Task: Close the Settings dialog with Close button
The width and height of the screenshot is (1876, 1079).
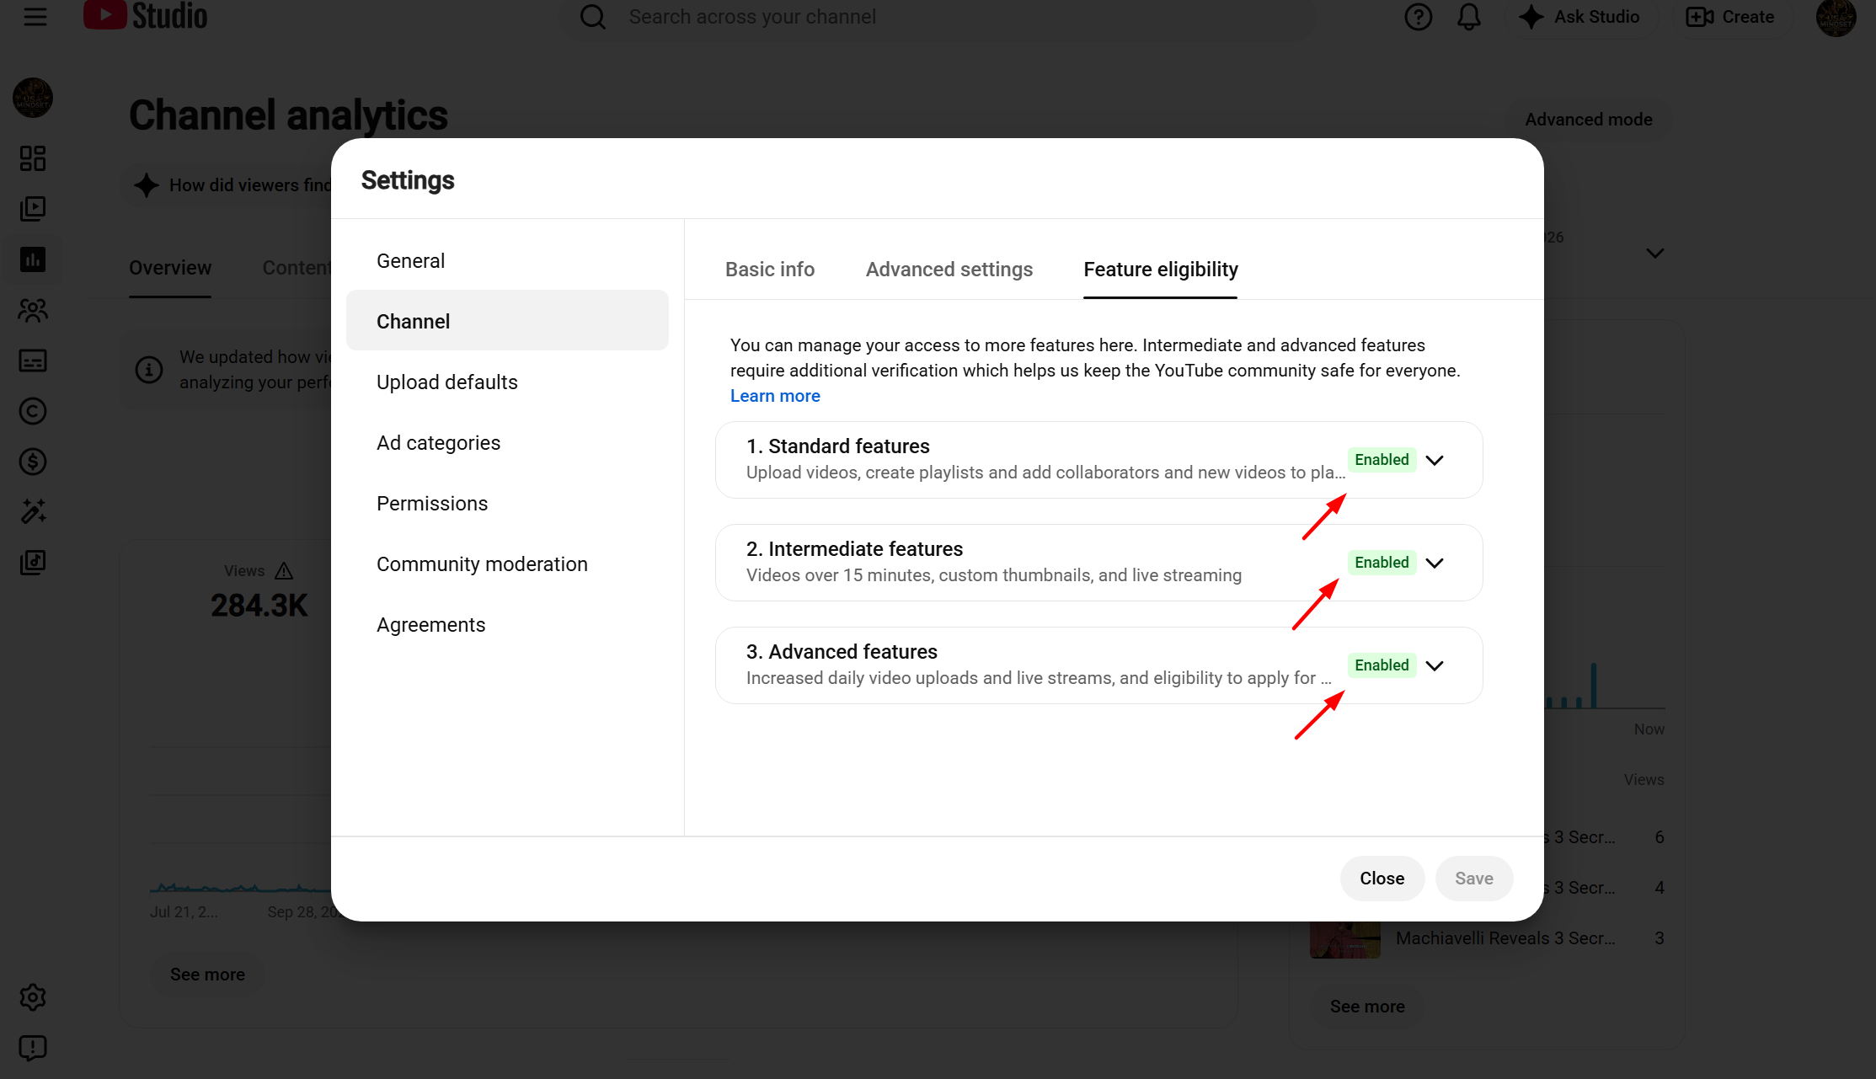Action: (1382, 879)
